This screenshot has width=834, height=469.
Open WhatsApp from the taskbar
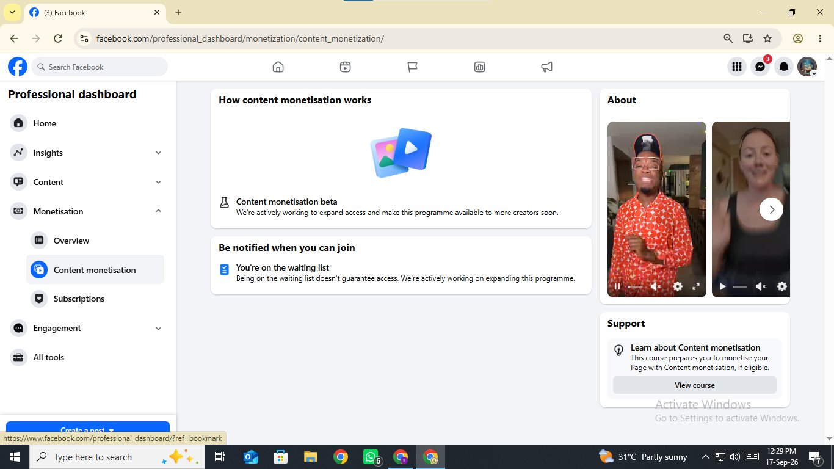click(x=371, y=457)
